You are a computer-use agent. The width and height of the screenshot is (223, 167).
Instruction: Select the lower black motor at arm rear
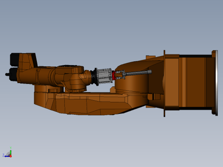[13, 74]
